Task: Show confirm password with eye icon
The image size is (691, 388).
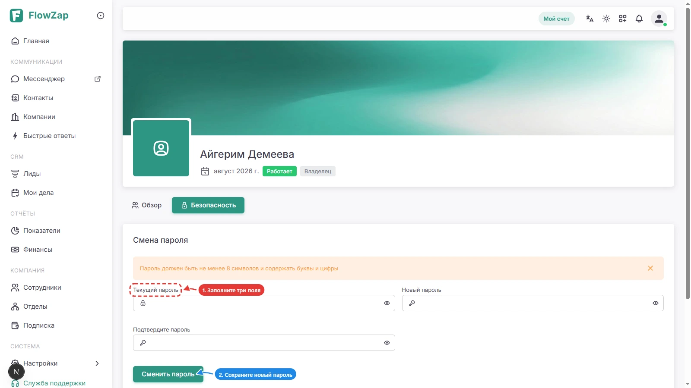Action: (387, 343)
